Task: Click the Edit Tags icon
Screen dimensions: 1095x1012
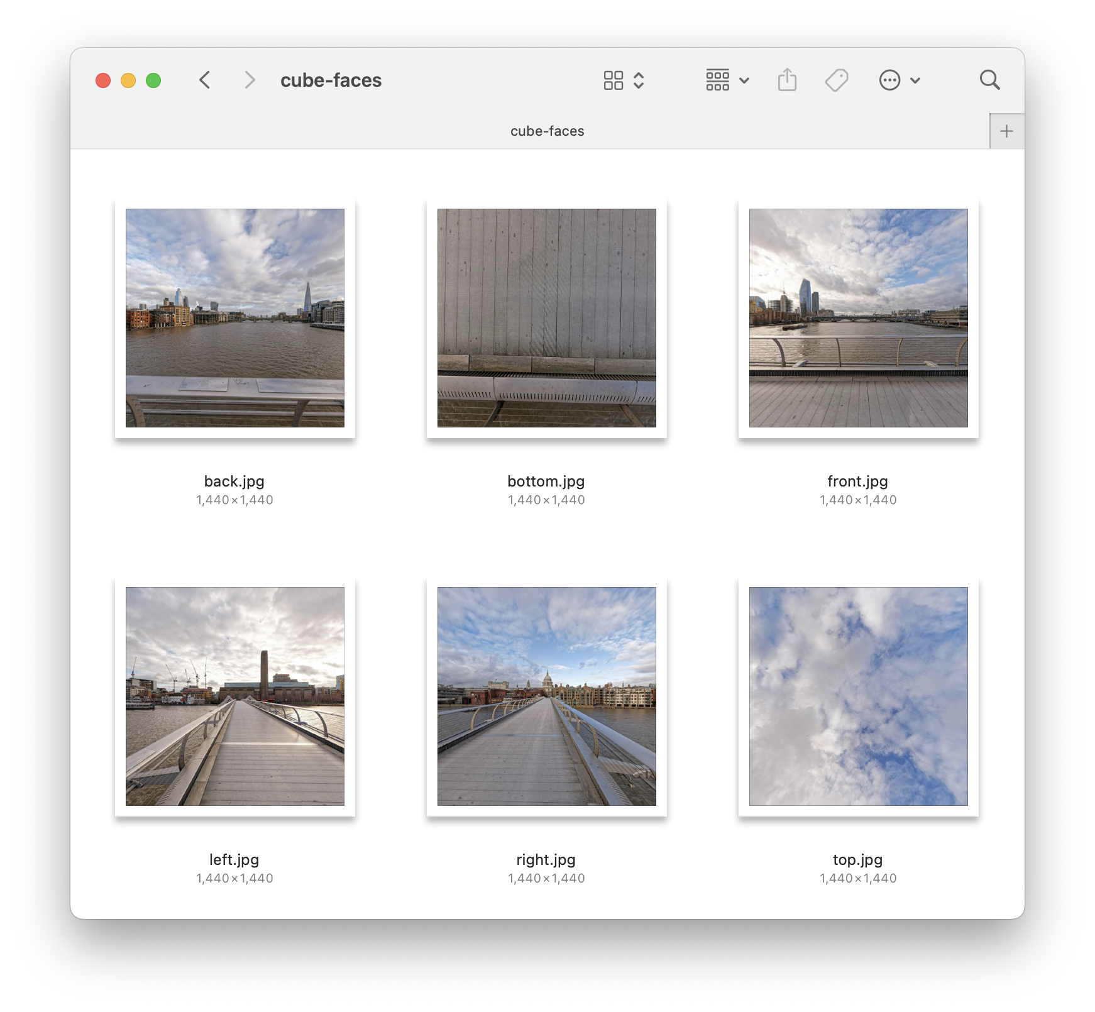Action: pos(837,80)
